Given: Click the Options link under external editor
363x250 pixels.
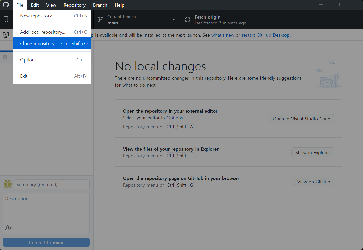Looking at the screenshot, I should click(x=175, y=118).
